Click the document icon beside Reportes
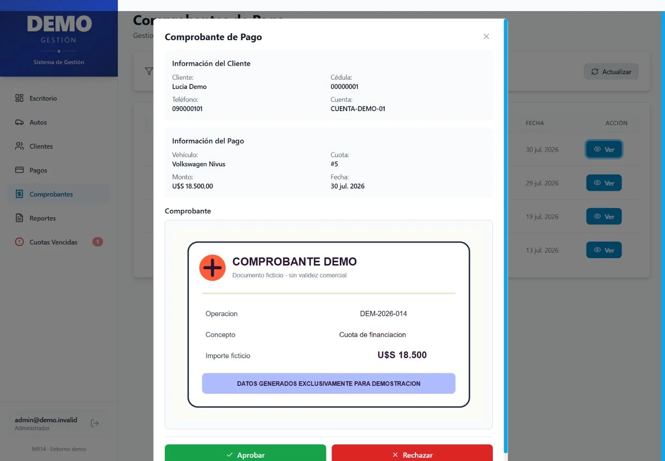Screen dimensions: 665x461 19,218
